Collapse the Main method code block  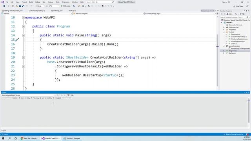click(23, 35)
